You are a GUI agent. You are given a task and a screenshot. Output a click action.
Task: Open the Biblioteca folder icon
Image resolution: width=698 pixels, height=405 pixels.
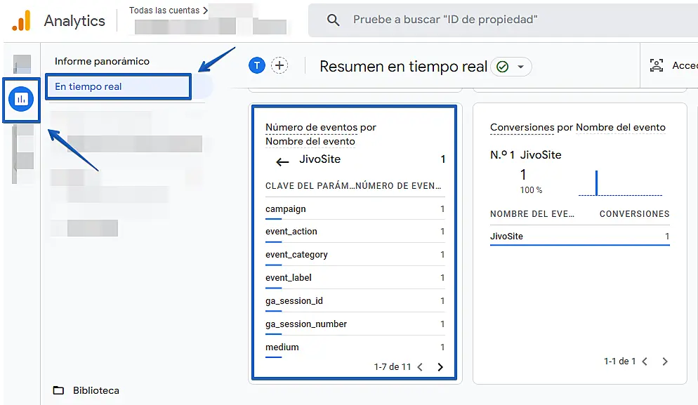pyautogui.click(x=59, y=390)
